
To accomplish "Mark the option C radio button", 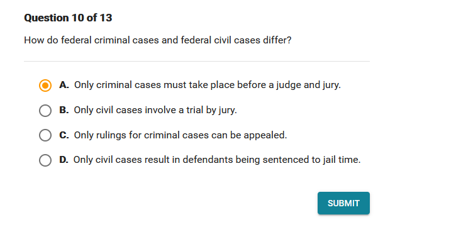I will point(45,135).
